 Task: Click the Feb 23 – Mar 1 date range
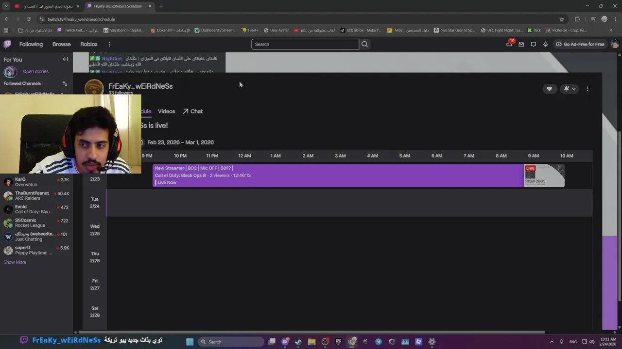[x=180, y=143]
